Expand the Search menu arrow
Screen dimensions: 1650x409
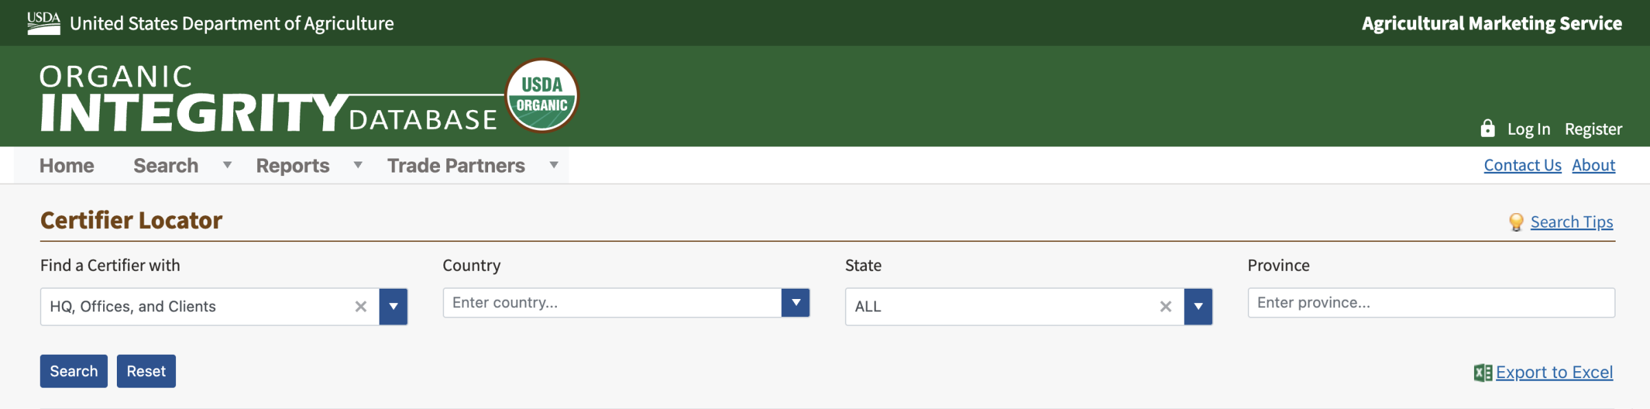tap(227, 166)
